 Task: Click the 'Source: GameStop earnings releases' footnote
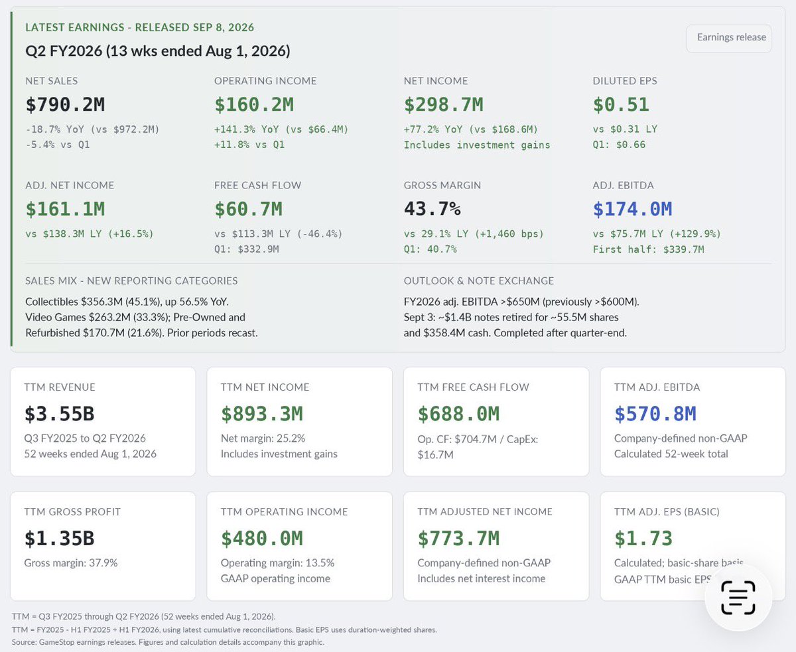(x=168, y=642)
